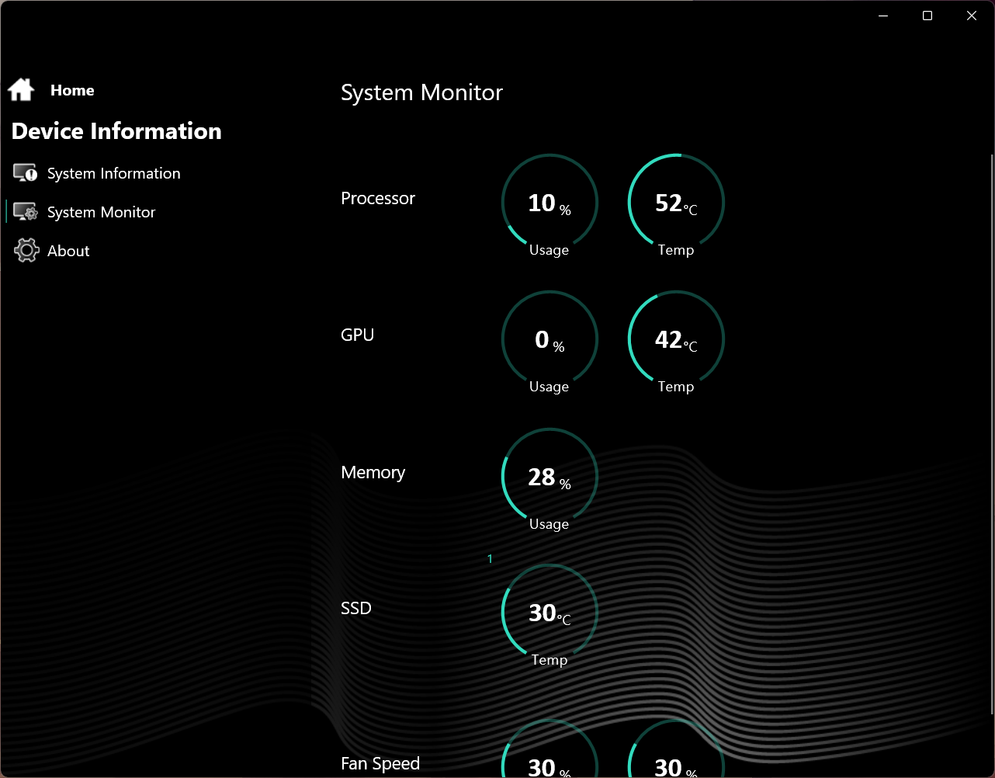This screenshot has height=778, width=995.
Task: Click the About gear icon
Action: point(26,251)
